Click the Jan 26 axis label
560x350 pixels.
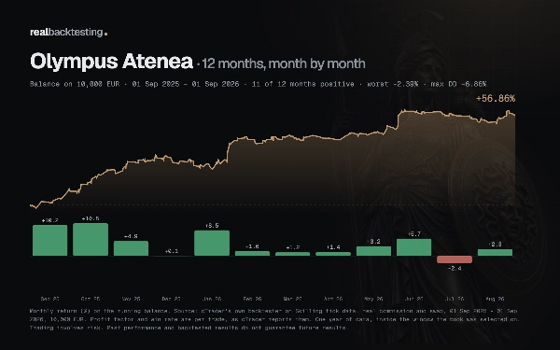click(212, 299)
